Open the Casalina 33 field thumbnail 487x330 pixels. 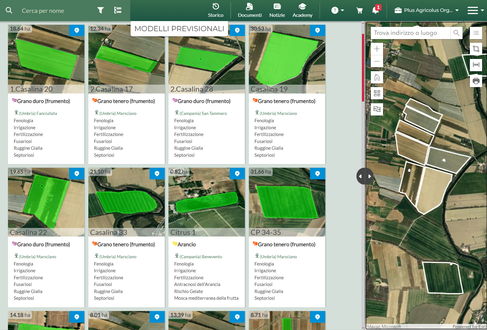[127, 202]
